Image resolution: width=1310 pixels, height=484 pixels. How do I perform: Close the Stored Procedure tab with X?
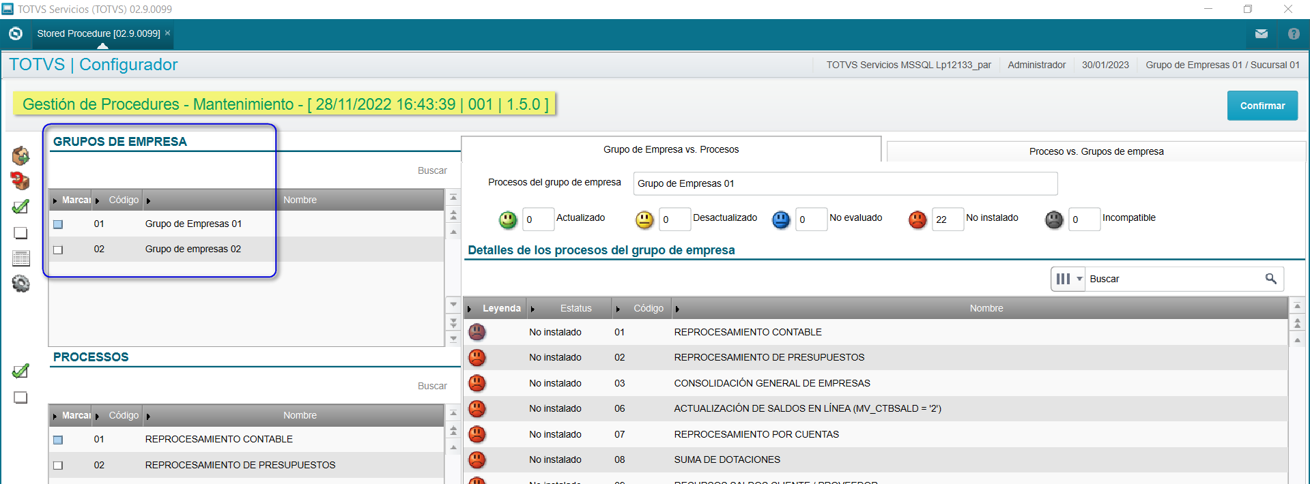pos(167,33)
